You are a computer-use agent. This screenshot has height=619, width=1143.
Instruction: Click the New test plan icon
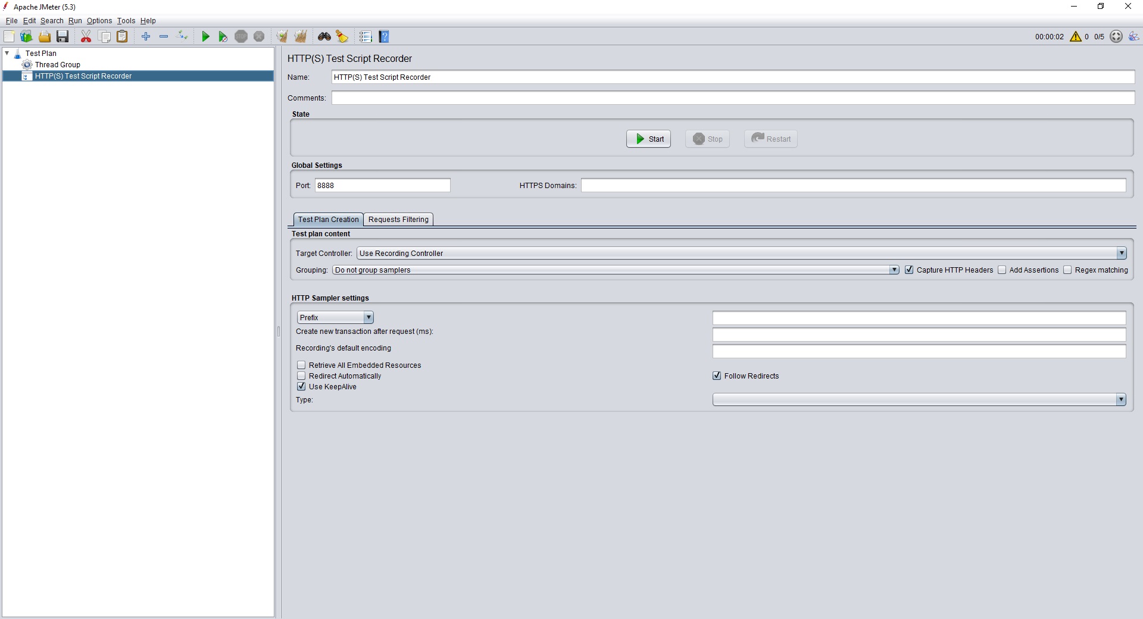9,37
